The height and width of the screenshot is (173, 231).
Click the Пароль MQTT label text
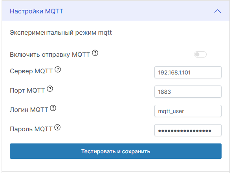pyautogui.click(x=31, y=129)
